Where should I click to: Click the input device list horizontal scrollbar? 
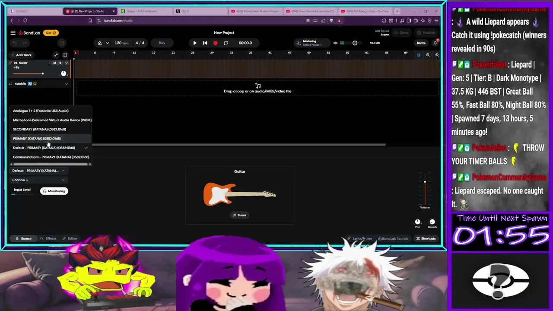pyautogui.click(x=51, y=164)
